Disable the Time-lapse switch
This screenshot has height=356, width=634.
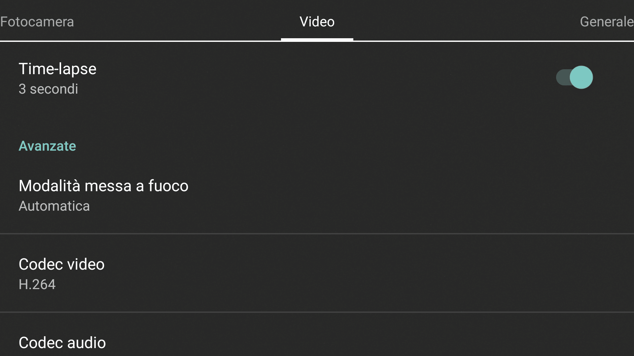(575, 77)
